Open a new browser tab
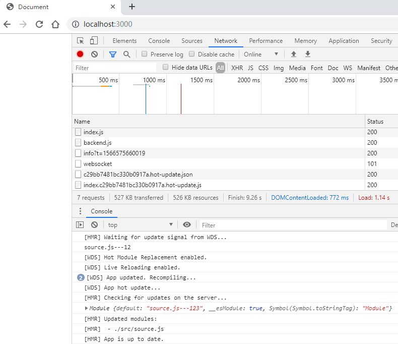This screenshot has width=398, height=344. (132, 7)
